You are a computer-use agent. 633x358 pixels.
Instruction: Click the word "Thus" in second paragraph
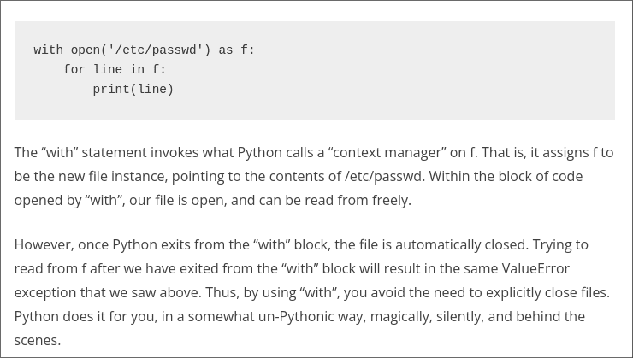(x=222, y=292)
